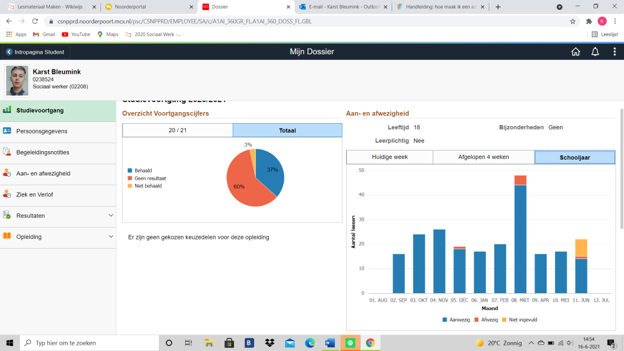Image resolution: width=624 pixels, height=351 pixels.
Task: Click the student profile photo
Action: 18,80
